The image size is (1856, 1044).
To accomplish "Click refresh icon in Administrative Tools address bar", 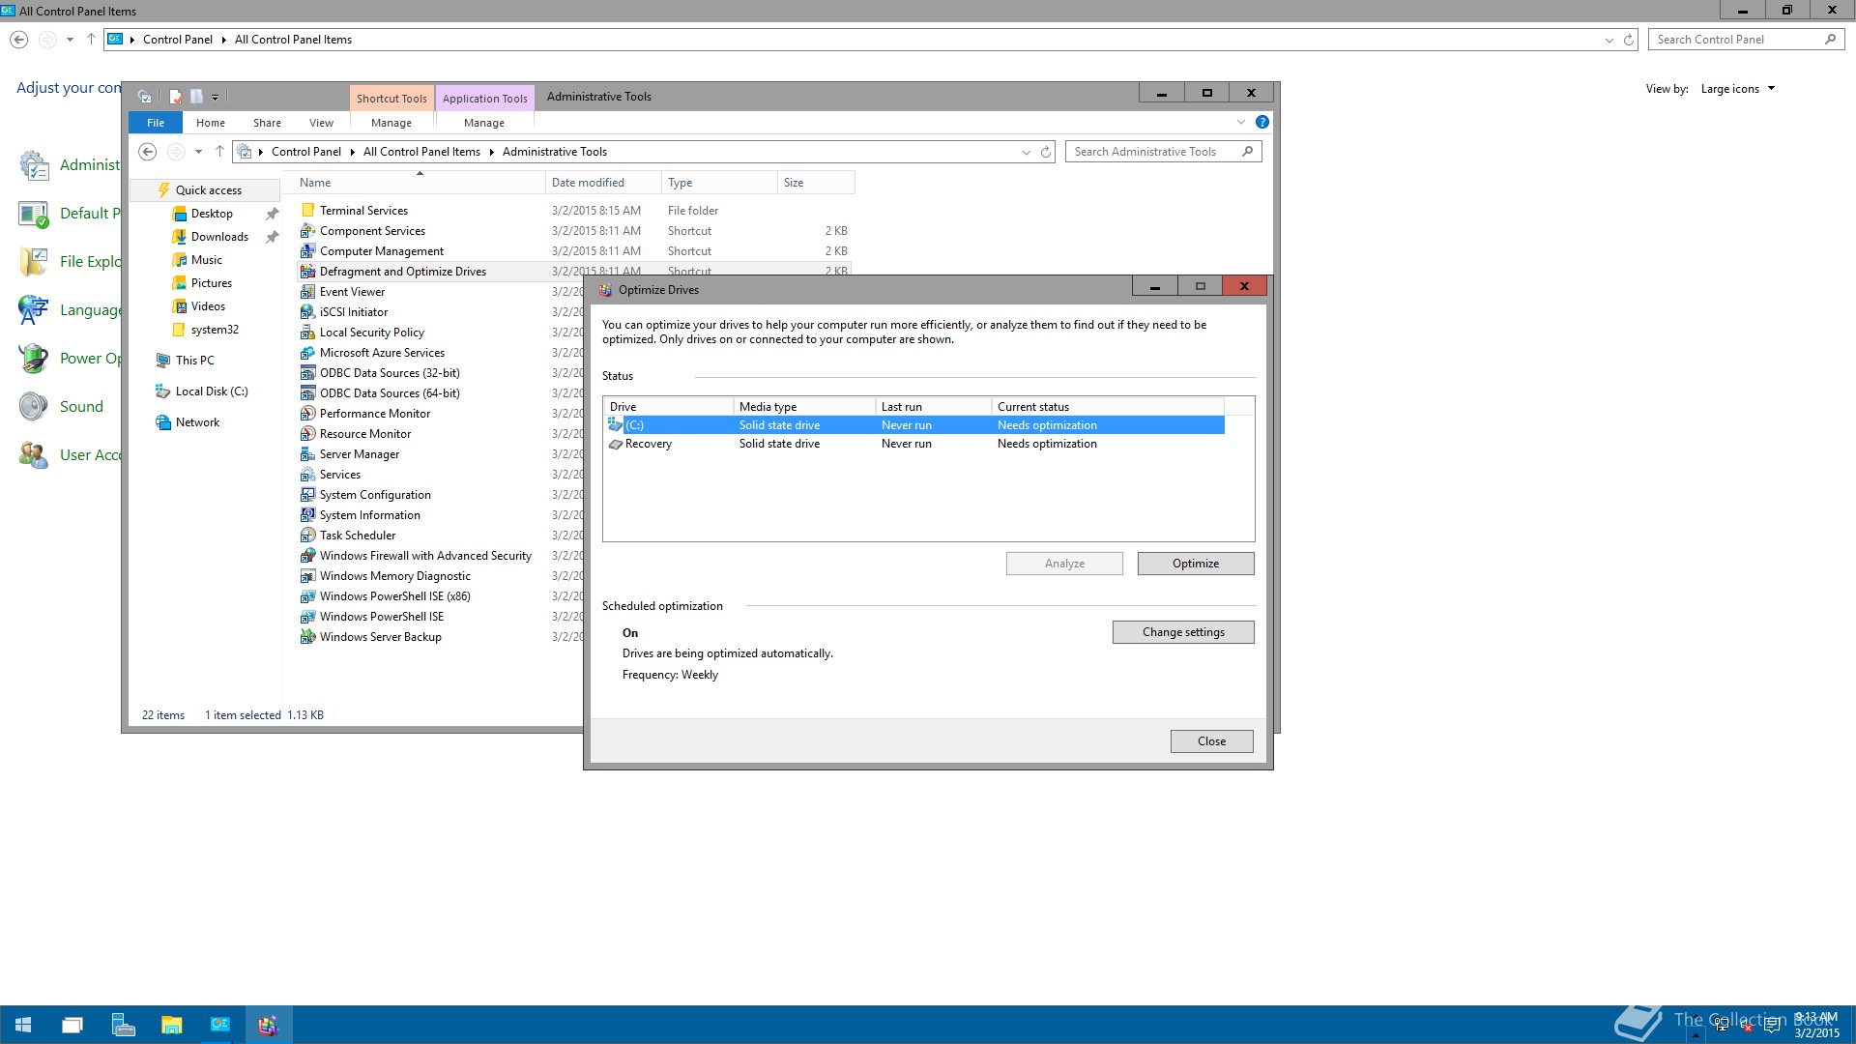I will tap(1046, 152).
